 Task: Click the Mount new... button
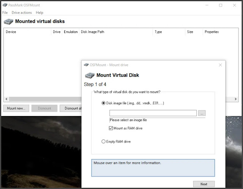point(16,108)
